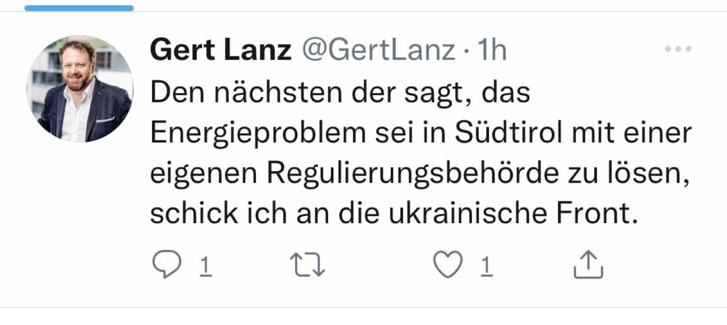This screenshot has height=325, width=727.
Task: Open the three-dot more options menu
Action: pos(678,49)
